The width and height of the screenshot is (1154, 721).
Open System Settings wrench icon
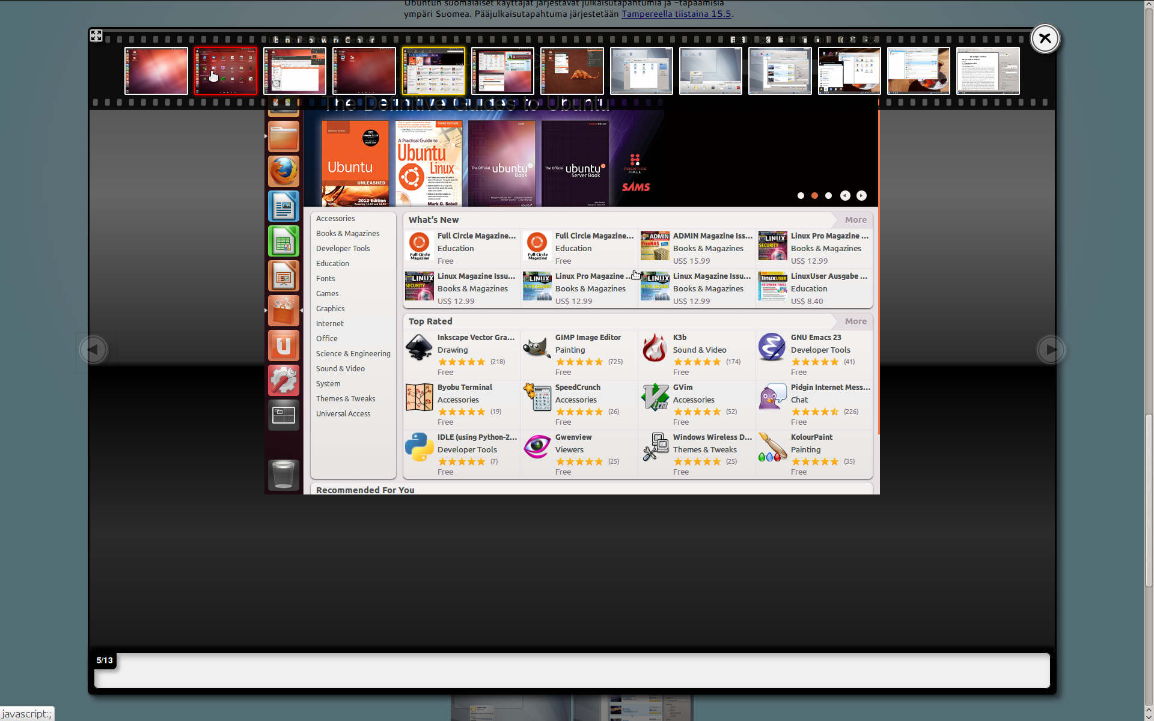283,380
